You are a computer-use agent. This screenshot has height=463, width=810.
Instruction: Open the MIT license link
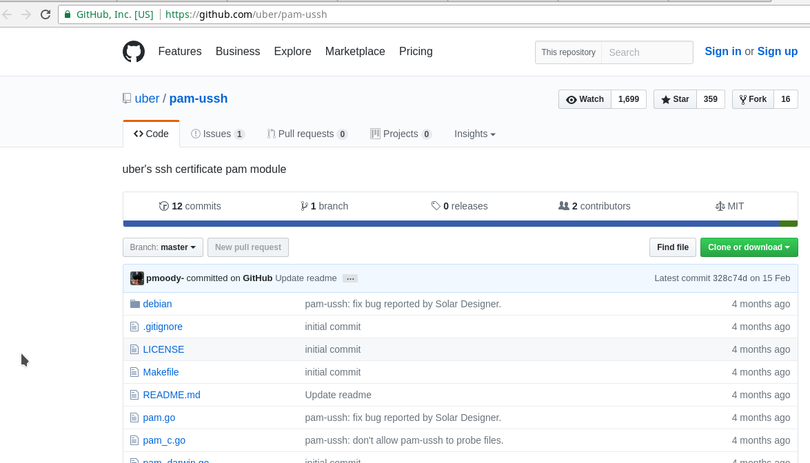coord(729,206)
